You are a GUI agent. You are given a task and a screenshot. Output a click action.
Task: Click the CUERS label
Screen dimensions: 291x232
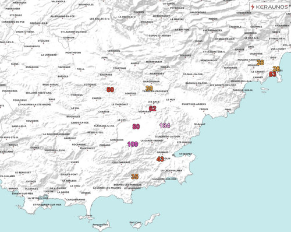(75, 162)
